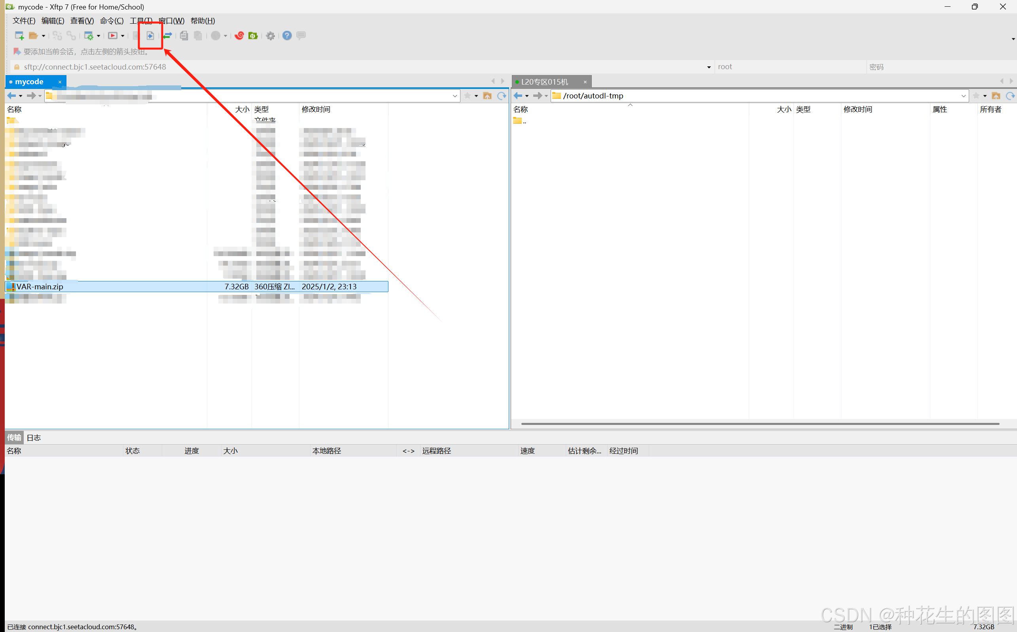Launch Xshell via the red swirl icon

(239, 36)
